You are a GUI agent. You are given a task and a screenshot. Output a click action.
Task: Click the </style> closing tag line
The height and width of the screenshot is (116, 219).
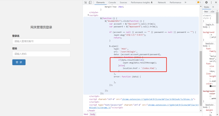94,12
